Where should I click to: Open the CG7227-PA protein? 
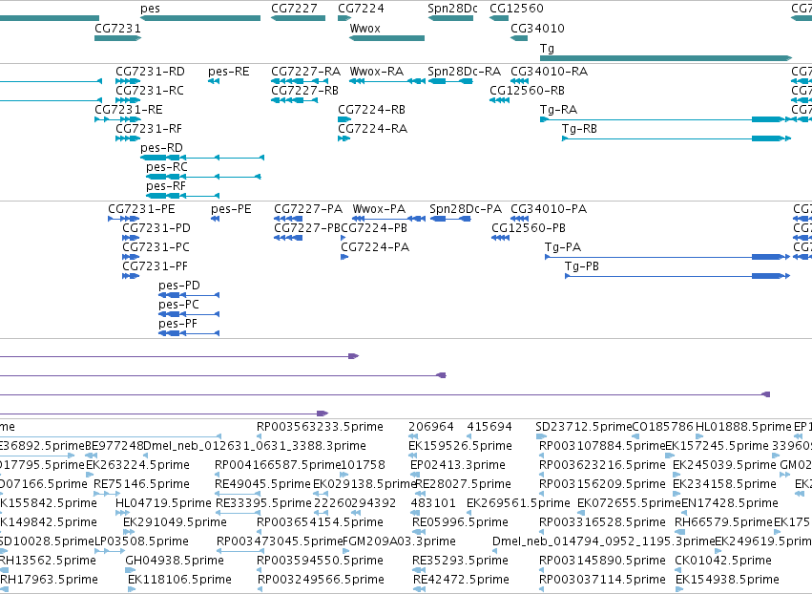tap(308, 209)
